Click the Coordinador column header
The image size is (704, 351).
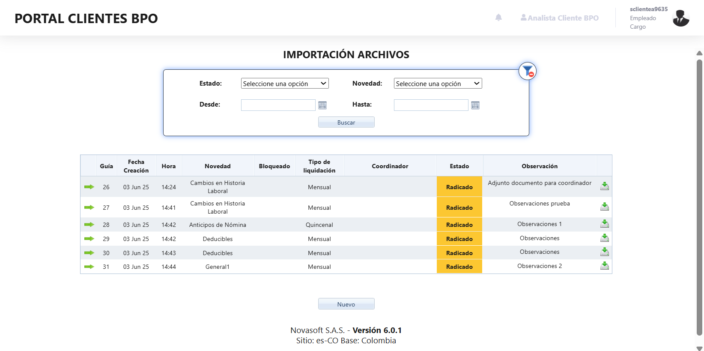390,166
